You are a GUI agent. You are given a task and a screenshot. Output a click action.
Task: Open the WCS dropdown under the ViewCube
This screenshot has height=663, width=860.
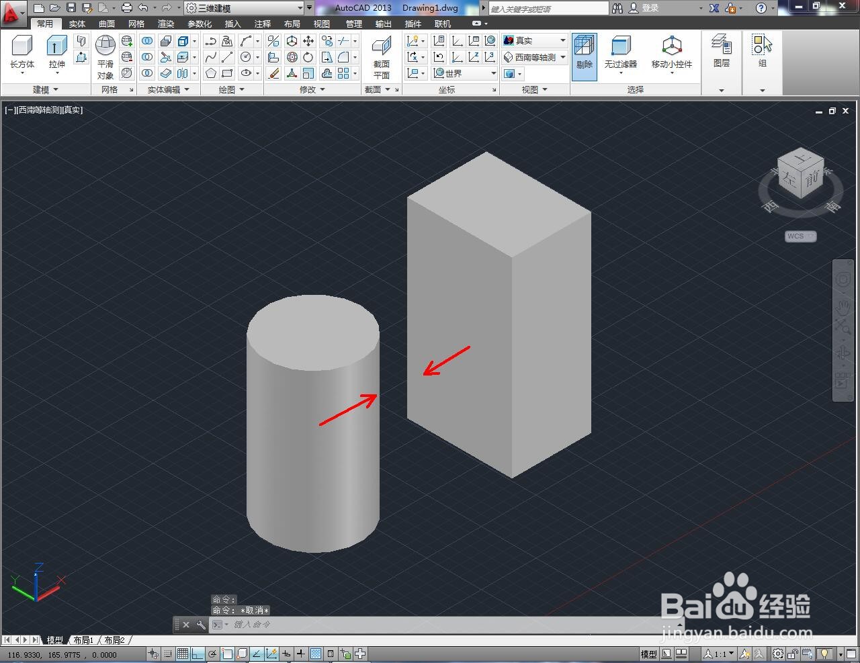click(801, 236)
